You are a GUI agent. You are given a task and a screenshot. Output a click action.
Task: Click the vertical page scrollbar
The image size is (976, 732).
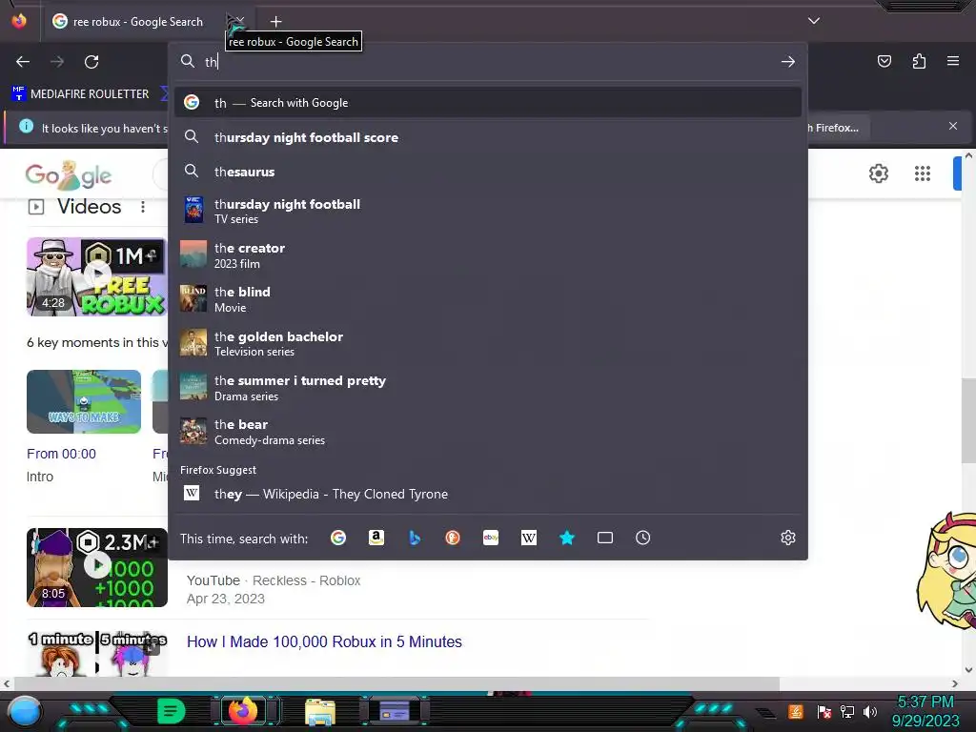[x=968, y=420]
